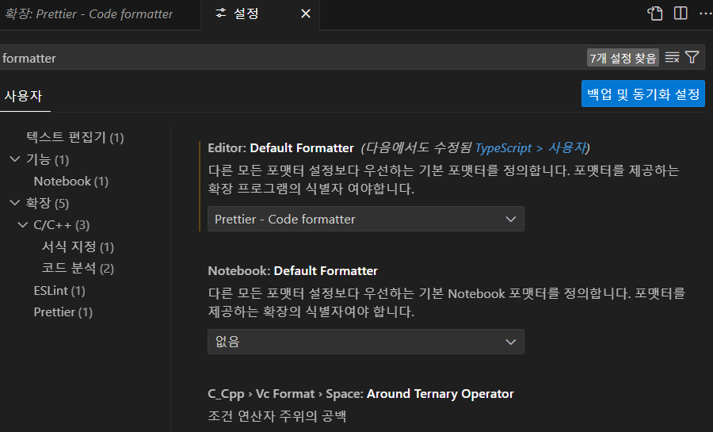The height and width of the screenshot is (432, 713).
Task: Click the sliders icon on 설정 tab
Action: point(221,13)
